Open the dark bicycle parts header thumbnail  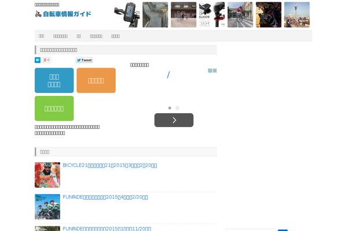(x=268, y=15)
